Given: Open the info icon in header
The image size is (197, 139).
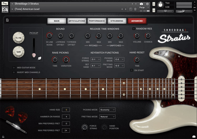Looking at the screenshot, I should [147, 4].
